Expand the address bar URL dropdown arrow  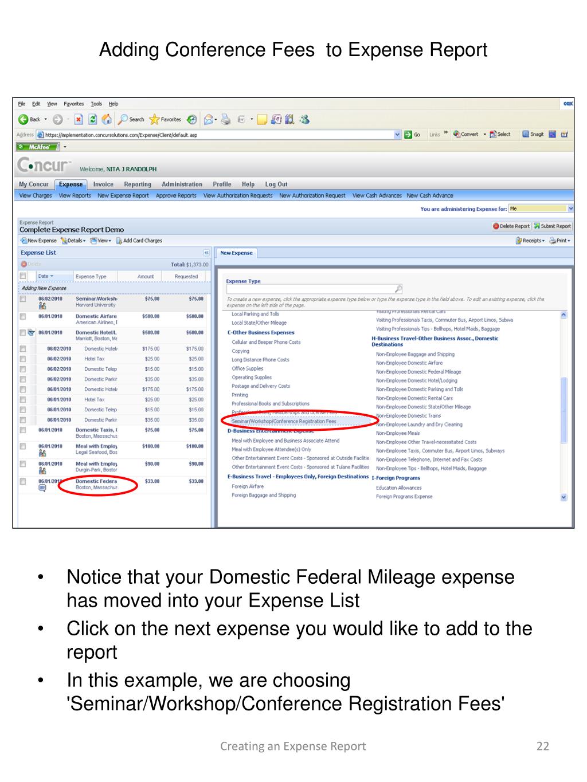(x=398, y=135)
